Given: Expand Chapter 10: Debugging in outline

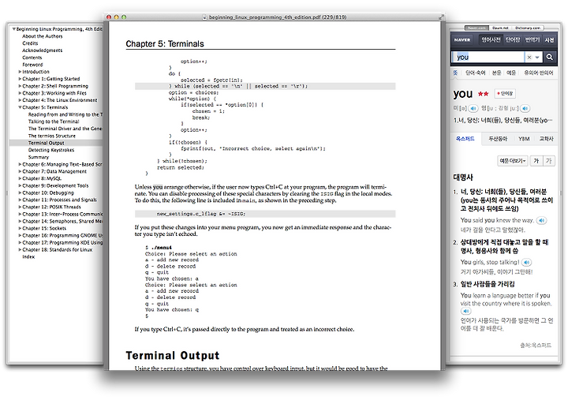Looking at the screenshot, I should [x=20, y=193].
